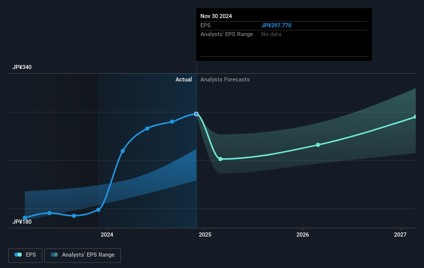Screen dimensions: 424x268
Task: Click the Actual section label
Action: (x=184, y=79)
